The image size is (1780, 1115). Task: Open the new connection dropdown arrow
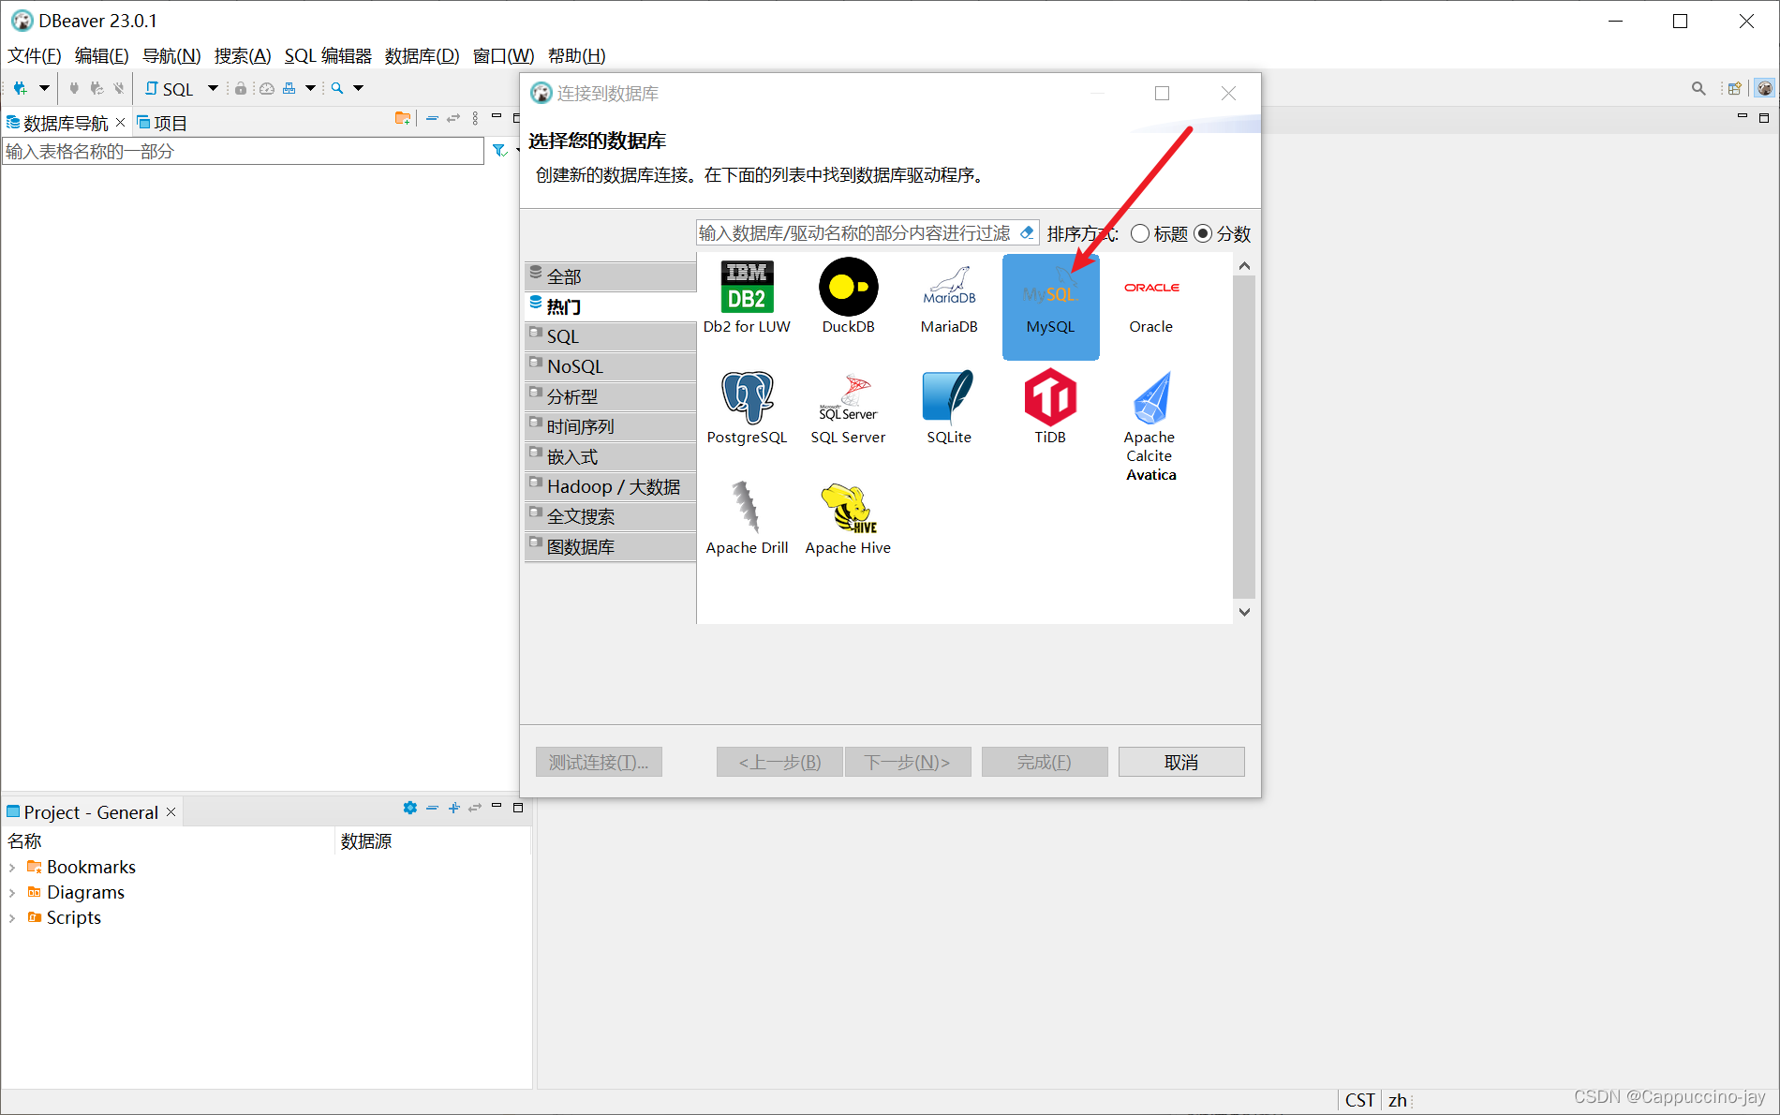coord(44,88)
